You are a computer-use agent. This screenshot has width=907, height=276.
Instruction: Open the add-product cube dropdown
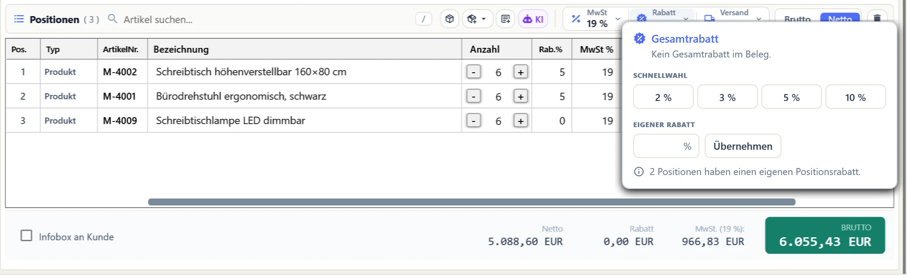click(477, 19)
